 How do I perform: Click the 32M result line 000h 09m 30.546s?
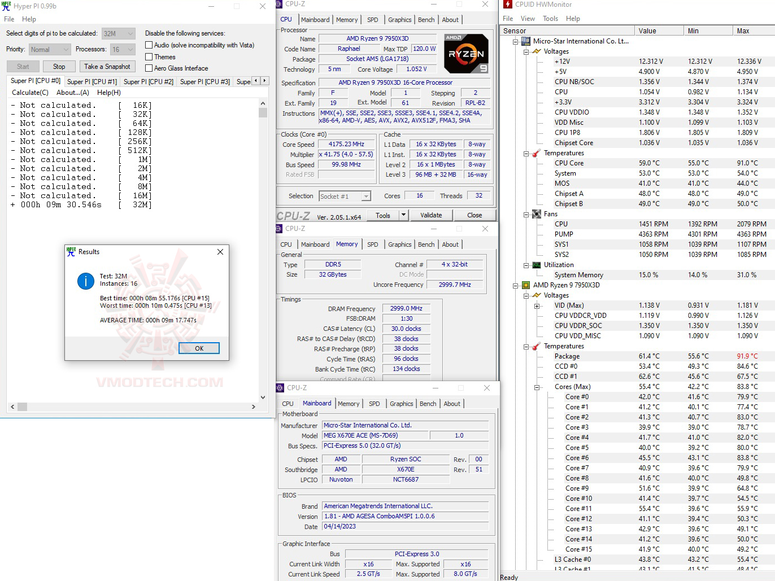coord(81,205)
